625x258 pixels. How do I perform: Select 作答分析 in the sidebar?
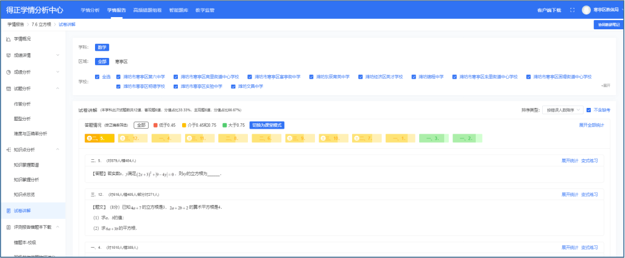(x=23, y=104)
